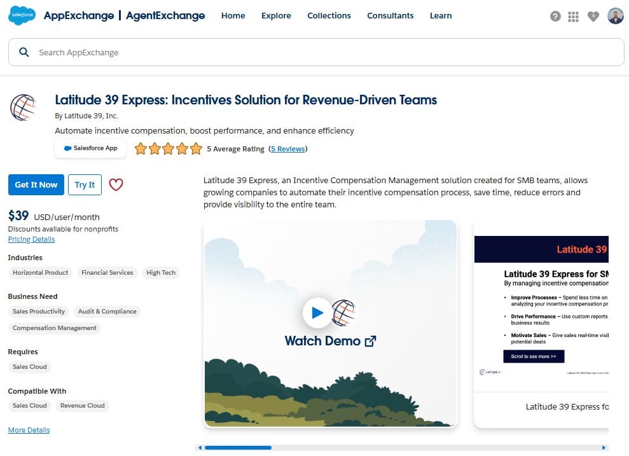This screenshot has width=629, height=456.
Task: Click Sales Cloud under Compatible With
Action: click(30, 406)
